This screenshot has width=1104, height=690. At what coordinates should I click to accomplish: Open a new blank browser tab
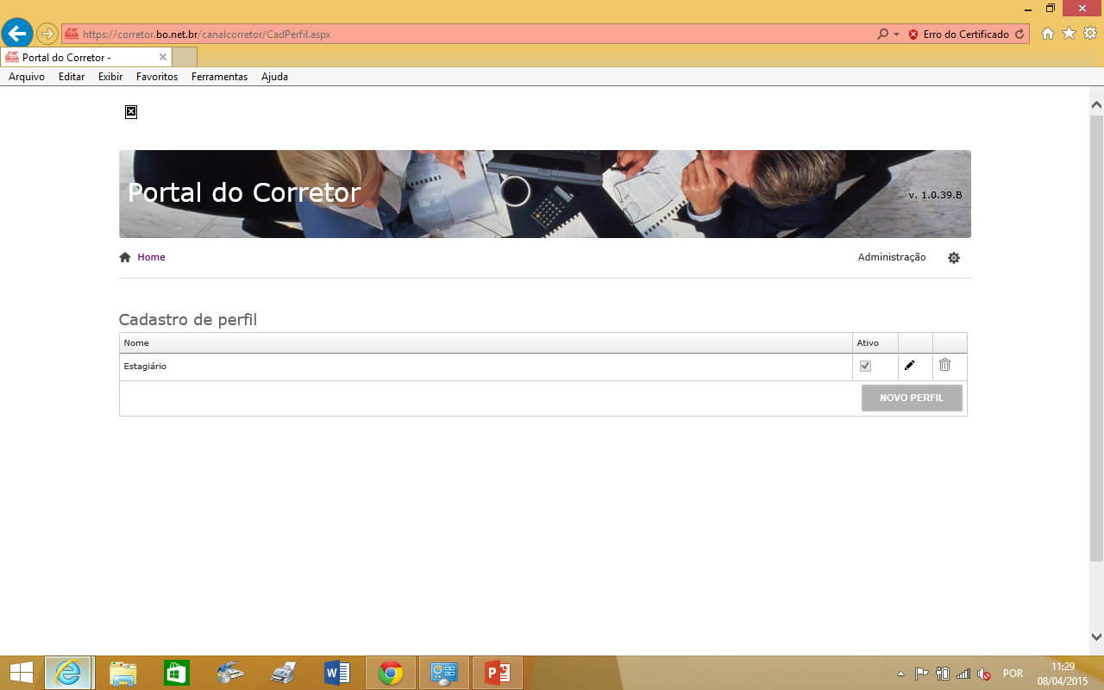pos(185,57)
